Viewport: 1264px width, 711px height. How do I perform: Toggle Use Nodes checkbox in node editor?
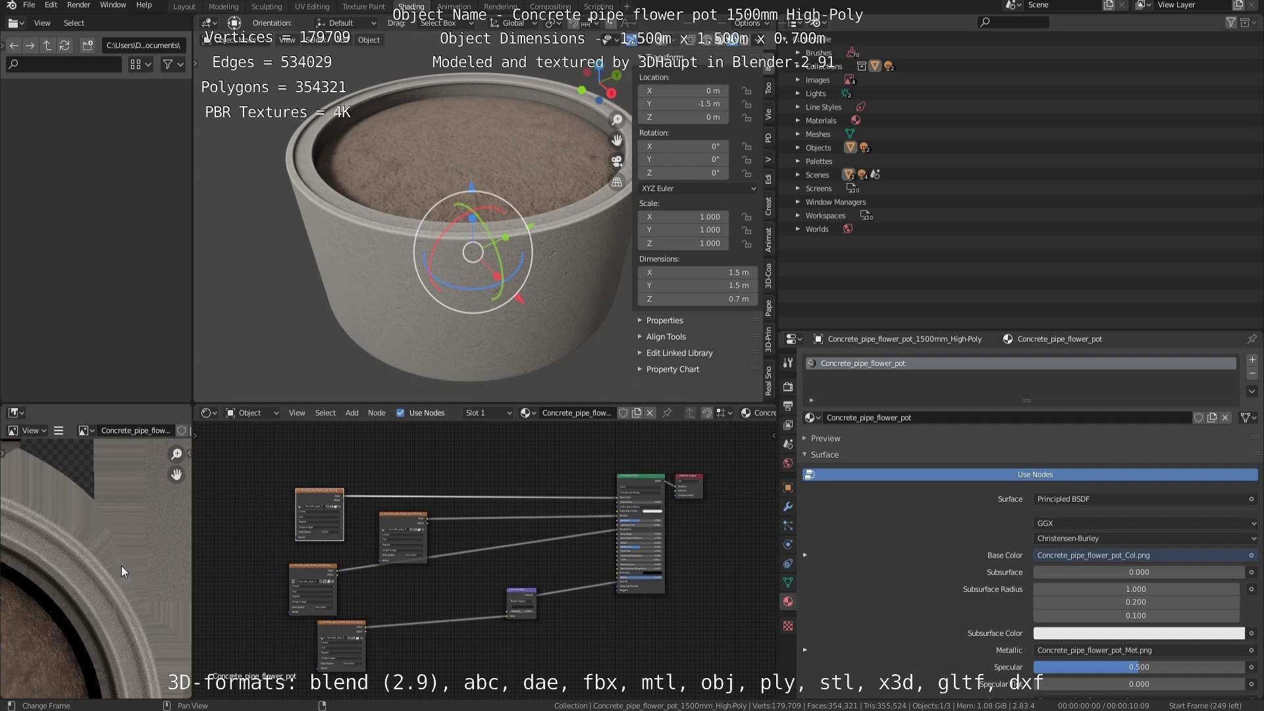[x=400, y=413]
